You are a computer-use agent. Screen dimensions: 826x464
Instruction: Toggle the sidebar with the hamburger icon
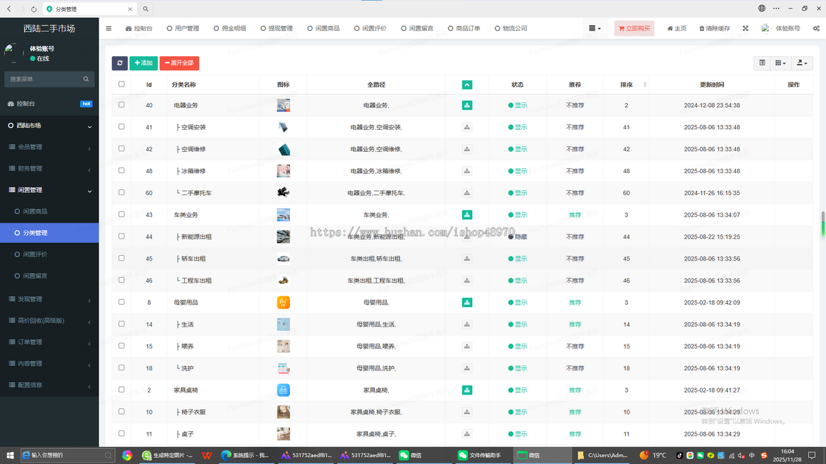(108, 28)
